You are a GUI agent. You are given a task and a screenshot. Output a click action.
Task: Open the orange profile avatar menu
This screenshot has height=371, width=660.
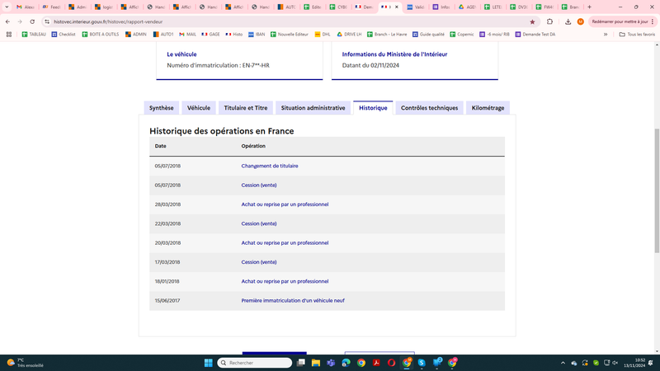(581, 21)
